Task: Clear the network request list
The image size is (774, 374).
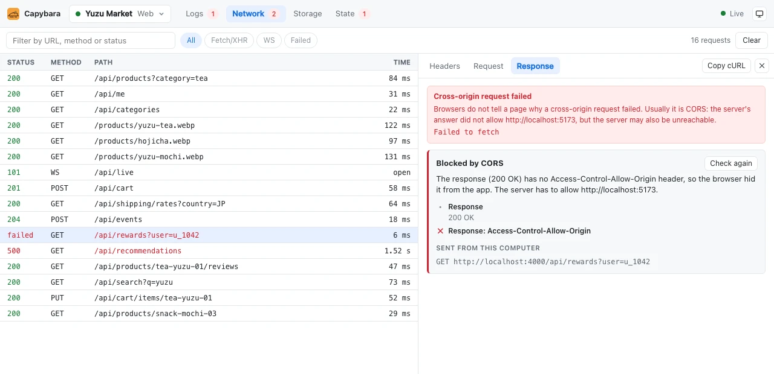Action: [x=752, y=40]
